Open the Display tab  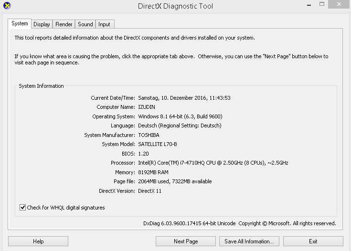coord(42,24)
